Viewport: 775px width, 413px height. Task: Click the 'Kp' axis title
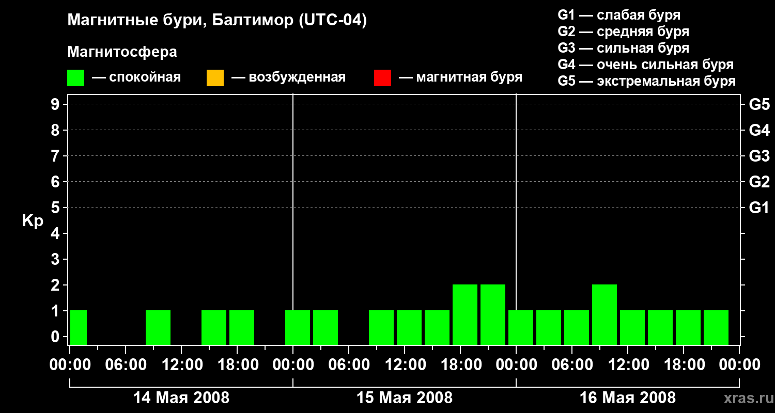[x=33, y=221]
